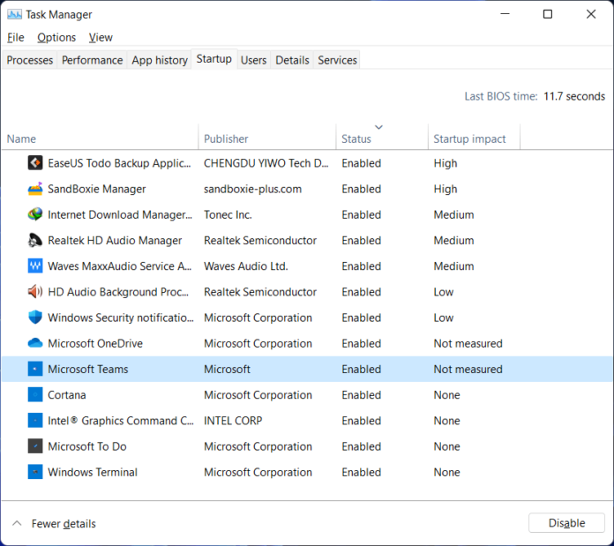Image resolution: width=614 pixels, height=546 pixels.
Task: Sort by the Publisher column header
Action: click(x=267, y=138)
